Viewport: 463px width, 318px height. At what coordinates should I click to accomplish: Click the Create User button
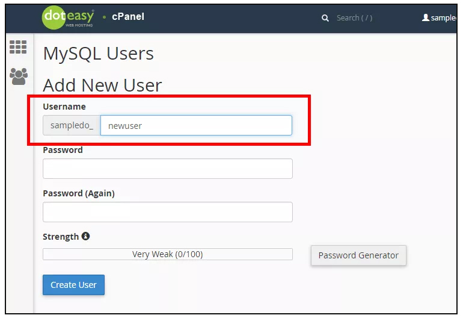click(73, 285)
